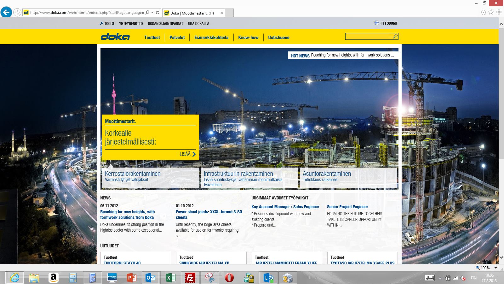Open first Calculator taskbar icon
The image size is (504, 284).
click(x=73, y=278)
